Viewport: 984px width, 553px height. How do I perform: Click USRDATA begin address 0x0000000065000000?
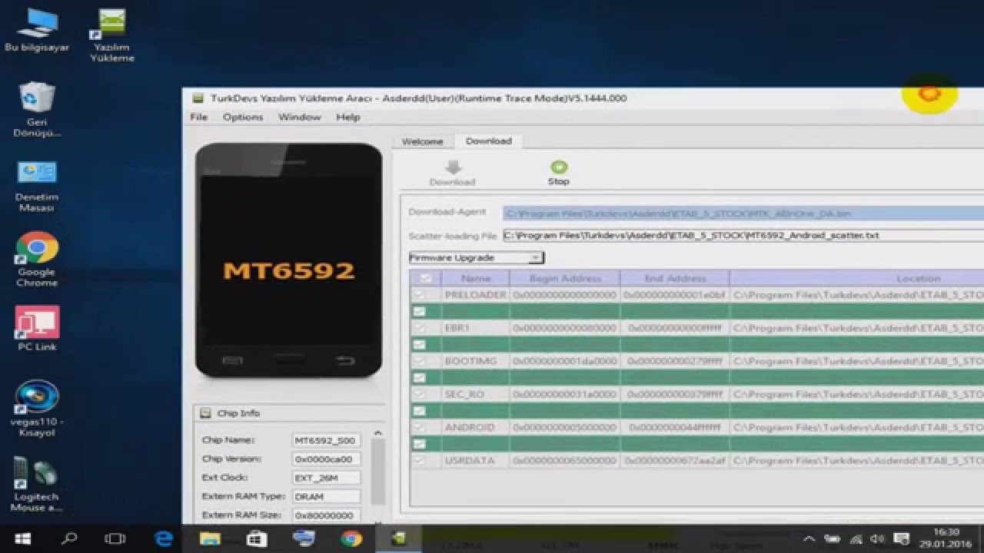(565, 461)
